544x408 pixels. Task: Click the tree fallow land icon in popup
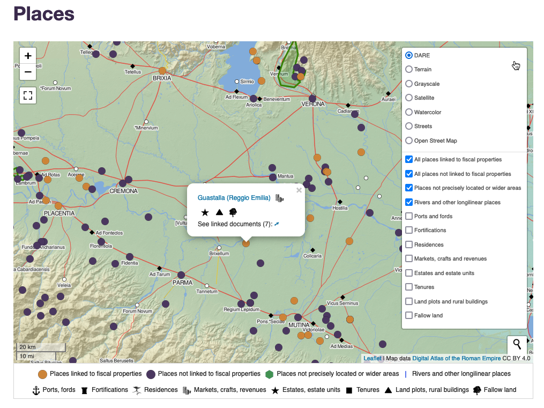[x=233, y=212]
